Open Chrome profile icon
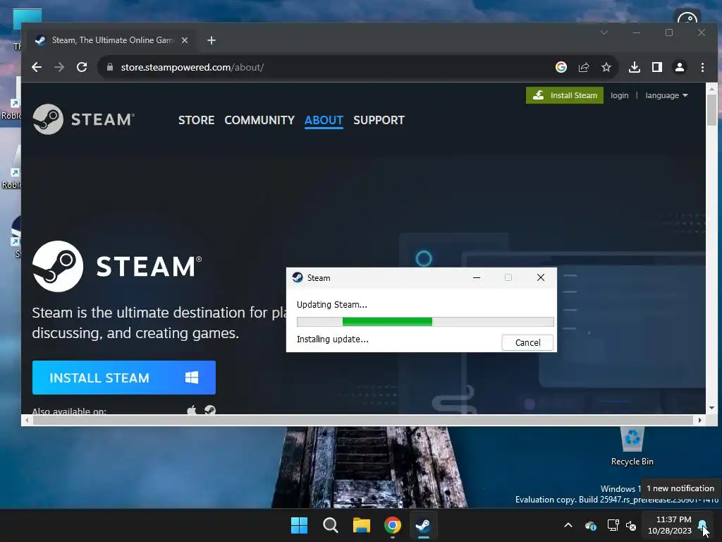This screenshot has width=722, height=542. [680, 67]
